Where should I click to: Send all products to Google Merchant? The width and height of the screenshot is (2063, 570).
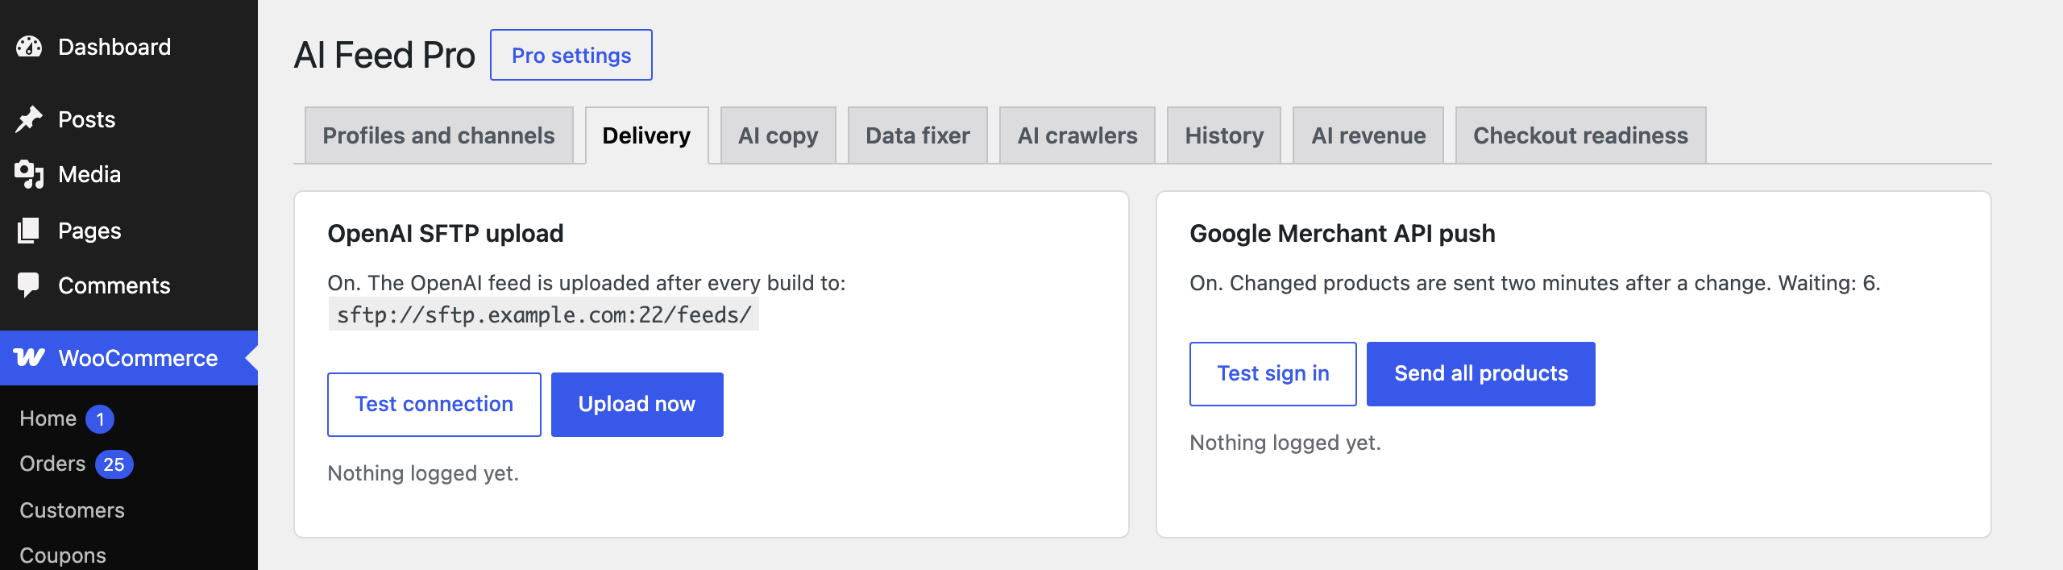(x=1481, y=374)
